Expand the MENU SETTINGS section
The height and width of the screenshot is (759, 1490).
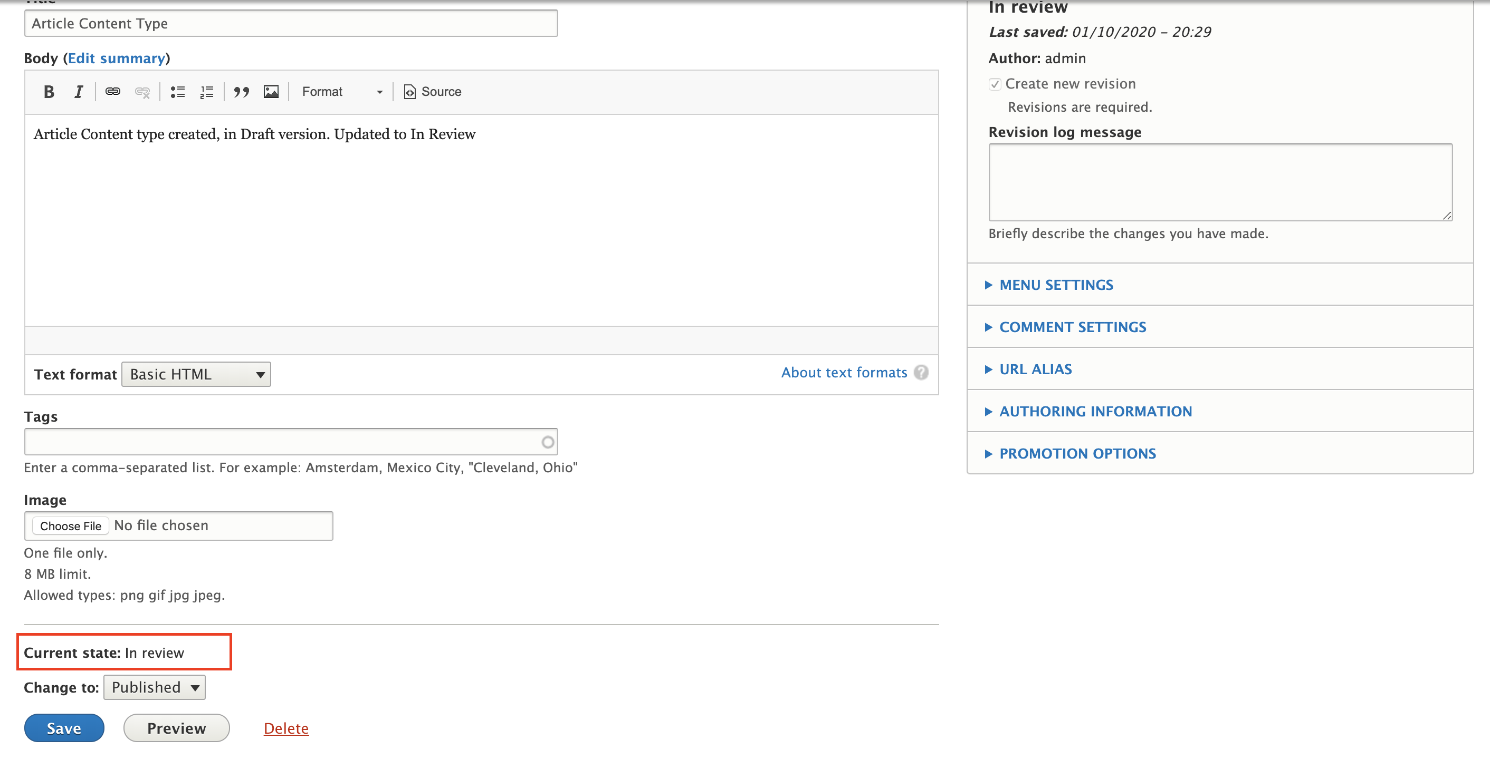coord(1055,284)
